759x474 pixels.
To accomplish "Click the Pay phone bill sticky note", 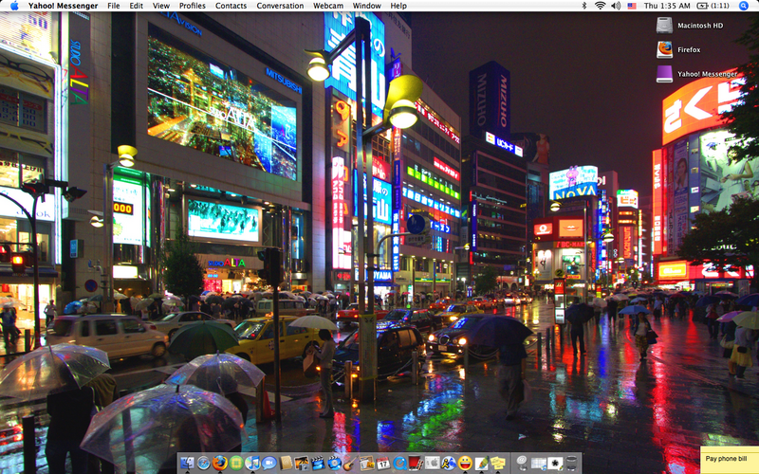I will click(x=730, y=461).
